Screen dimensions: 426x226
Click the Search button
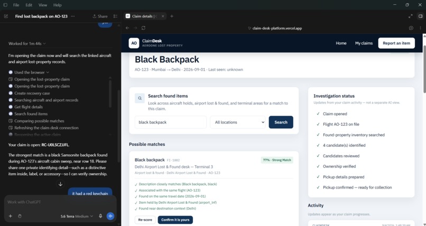(281, 123)
